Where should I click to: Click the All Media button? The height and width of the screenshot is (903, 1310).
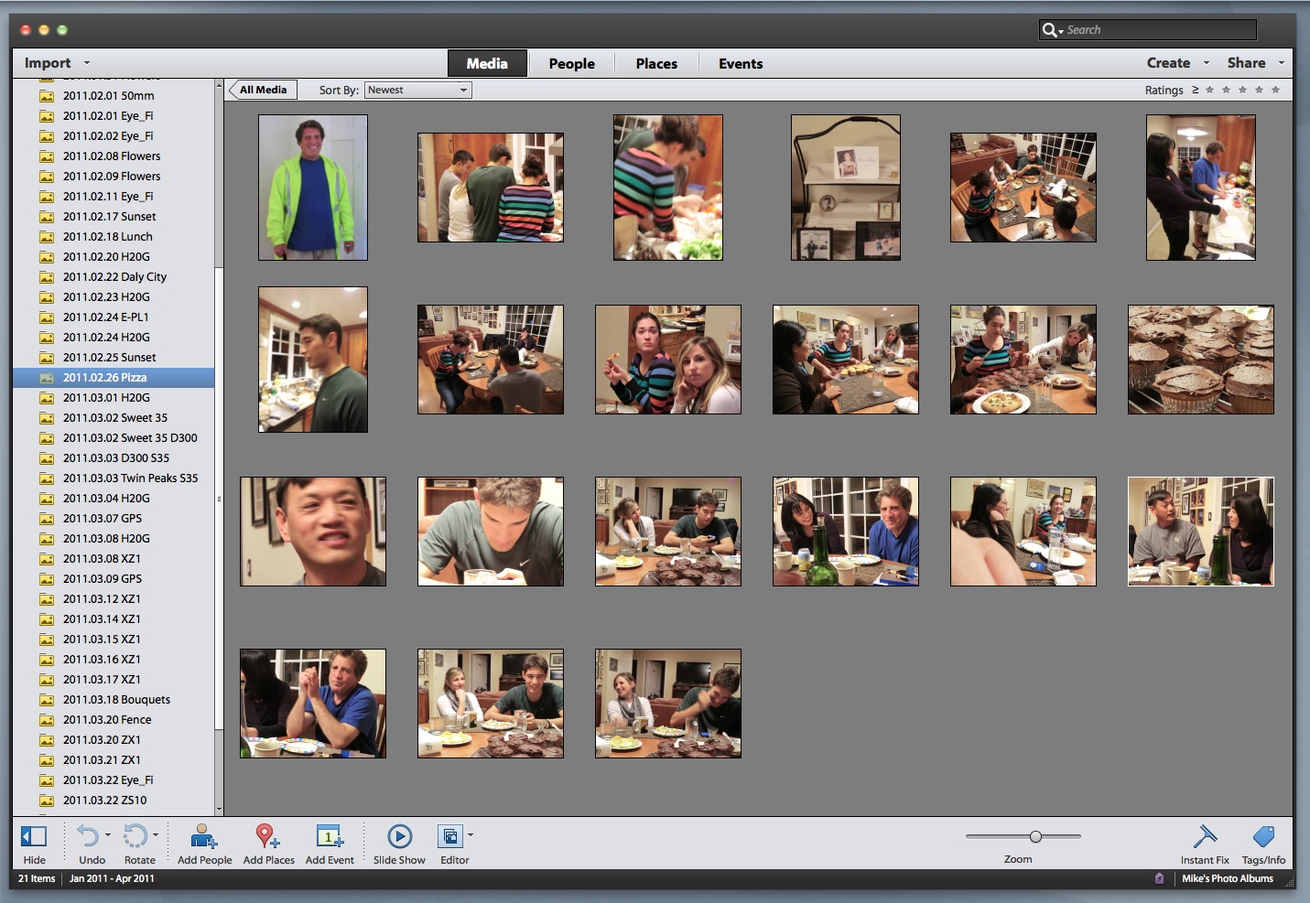point(263,90)
